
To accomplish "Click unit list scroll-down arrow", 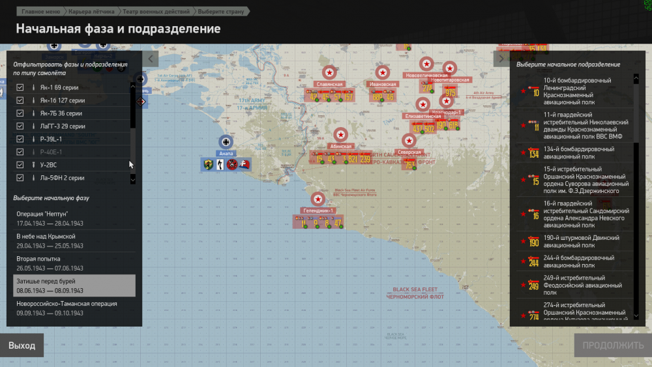I will click(636, 316).
